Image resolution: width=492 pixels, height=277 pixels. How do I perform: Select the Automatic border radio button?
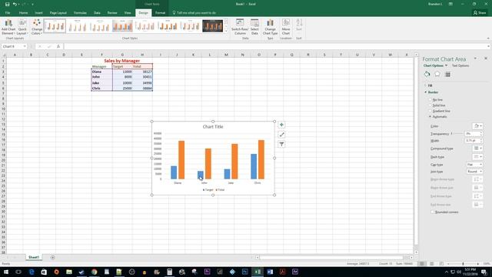coord(430,117)
